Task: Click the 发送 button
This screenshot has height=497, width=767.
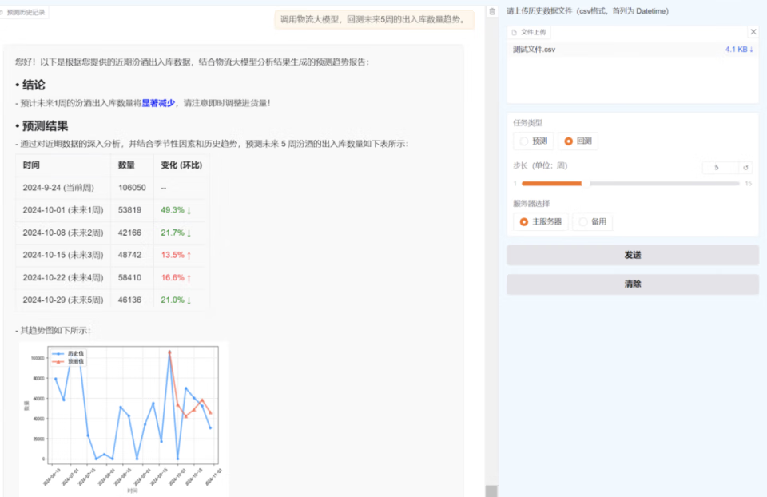Action: 633,255
